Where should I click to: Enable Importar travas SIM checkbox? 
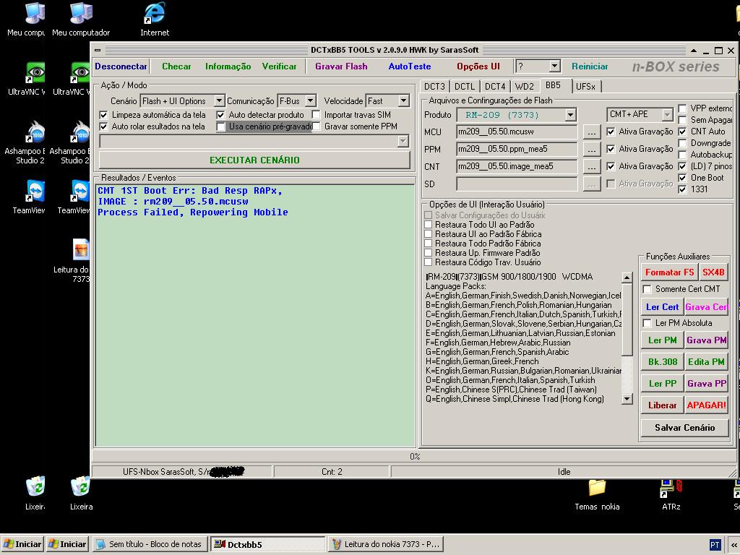(x=317, y=115)
